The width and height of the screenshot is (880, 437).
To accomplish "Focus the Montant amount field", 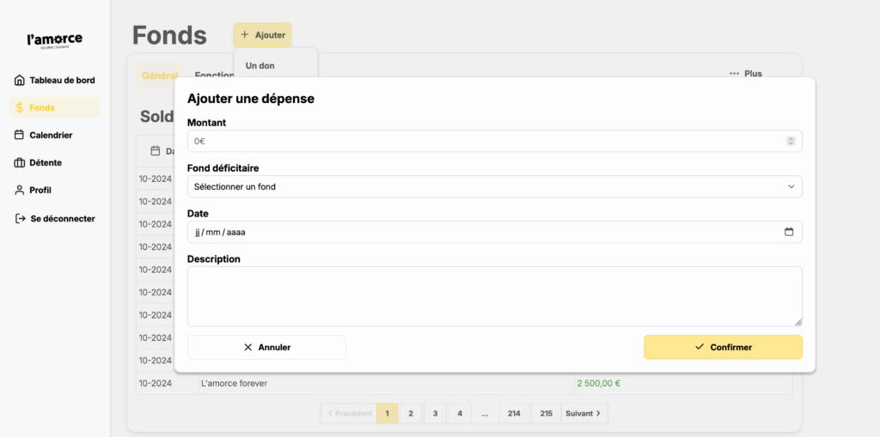I will (486, 141).
